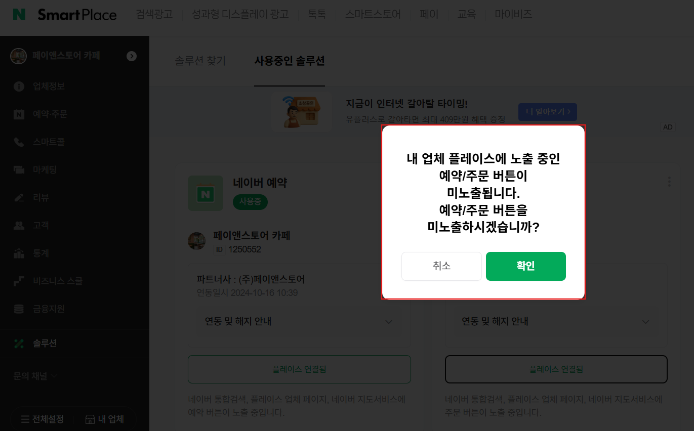
Task: Click the 고객 people icon
Action: tap(19, 226)
